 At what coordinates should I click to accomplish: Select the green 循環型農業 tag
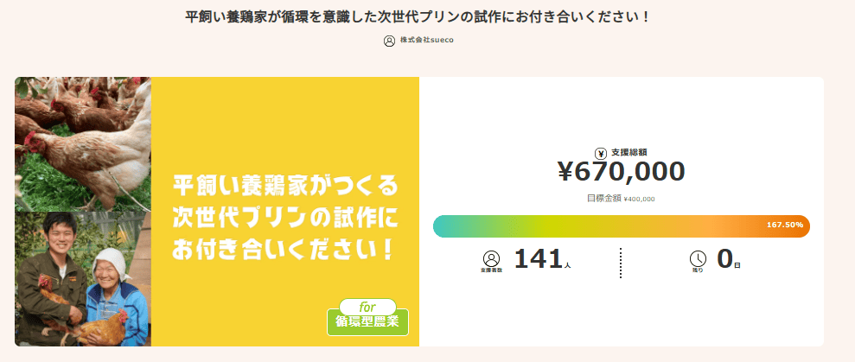click(x=367, y=323)
